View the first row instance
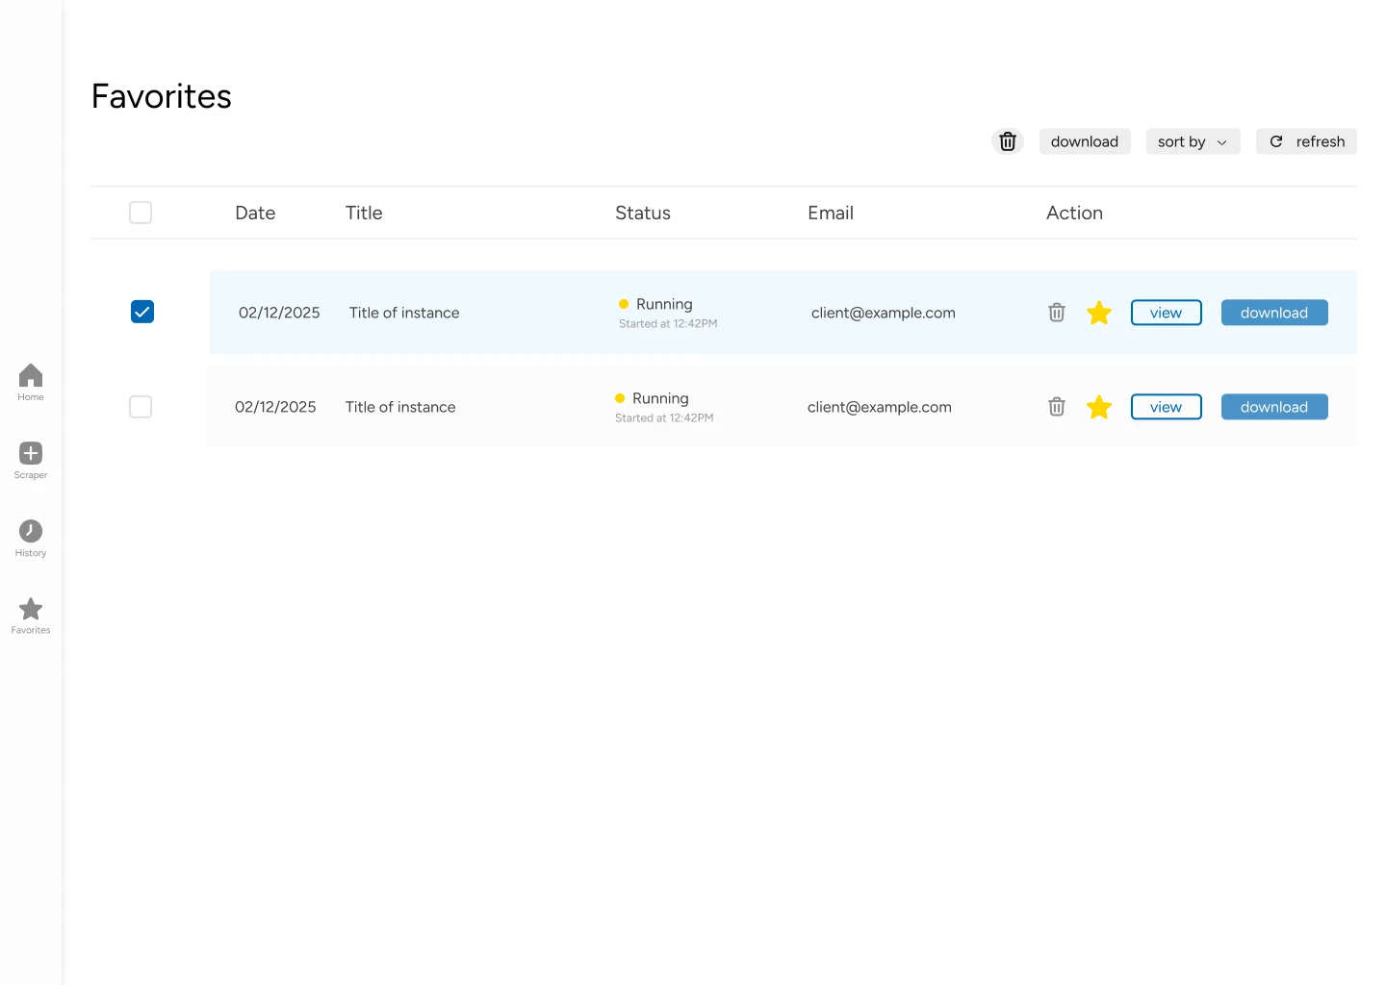The width and height of the screenshot is (1386, 985). pos(1166,313)
